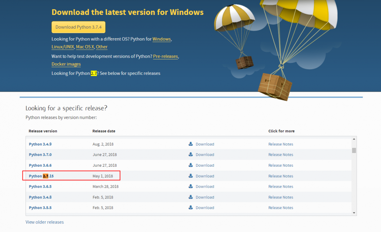Click download icon for Python 3.6.6
Image resolution: width=381 pixels, height=232 pixels.
[x=191, y=165]
